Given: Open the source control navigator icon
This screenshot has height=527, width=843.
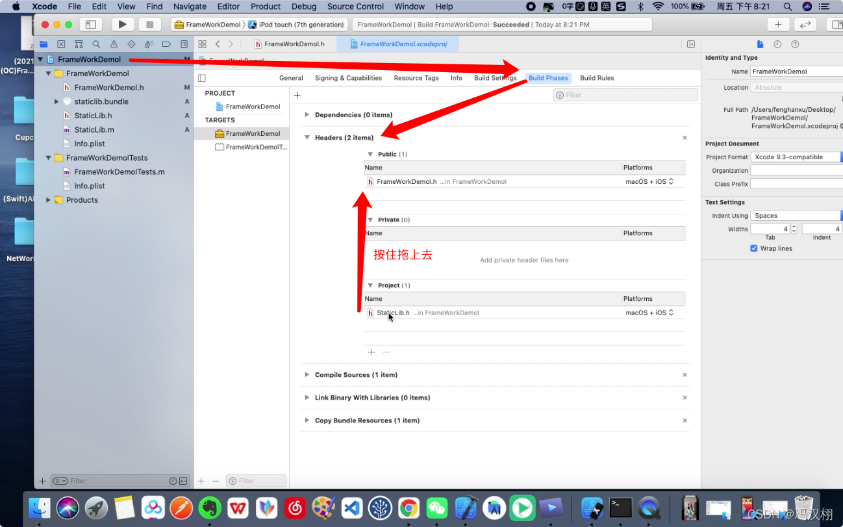Looking at the screenshot, I should (61, 44).
